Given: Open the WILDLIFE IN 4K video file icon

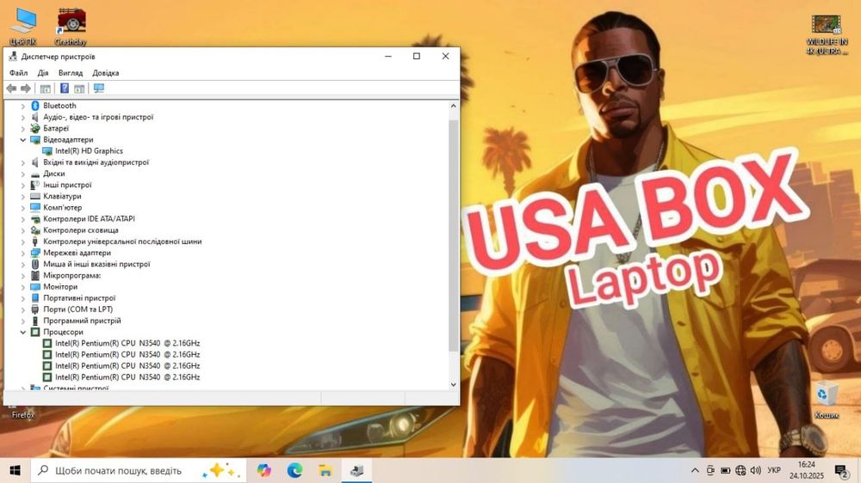Looking at the screenshot, I should coord(827,34).
